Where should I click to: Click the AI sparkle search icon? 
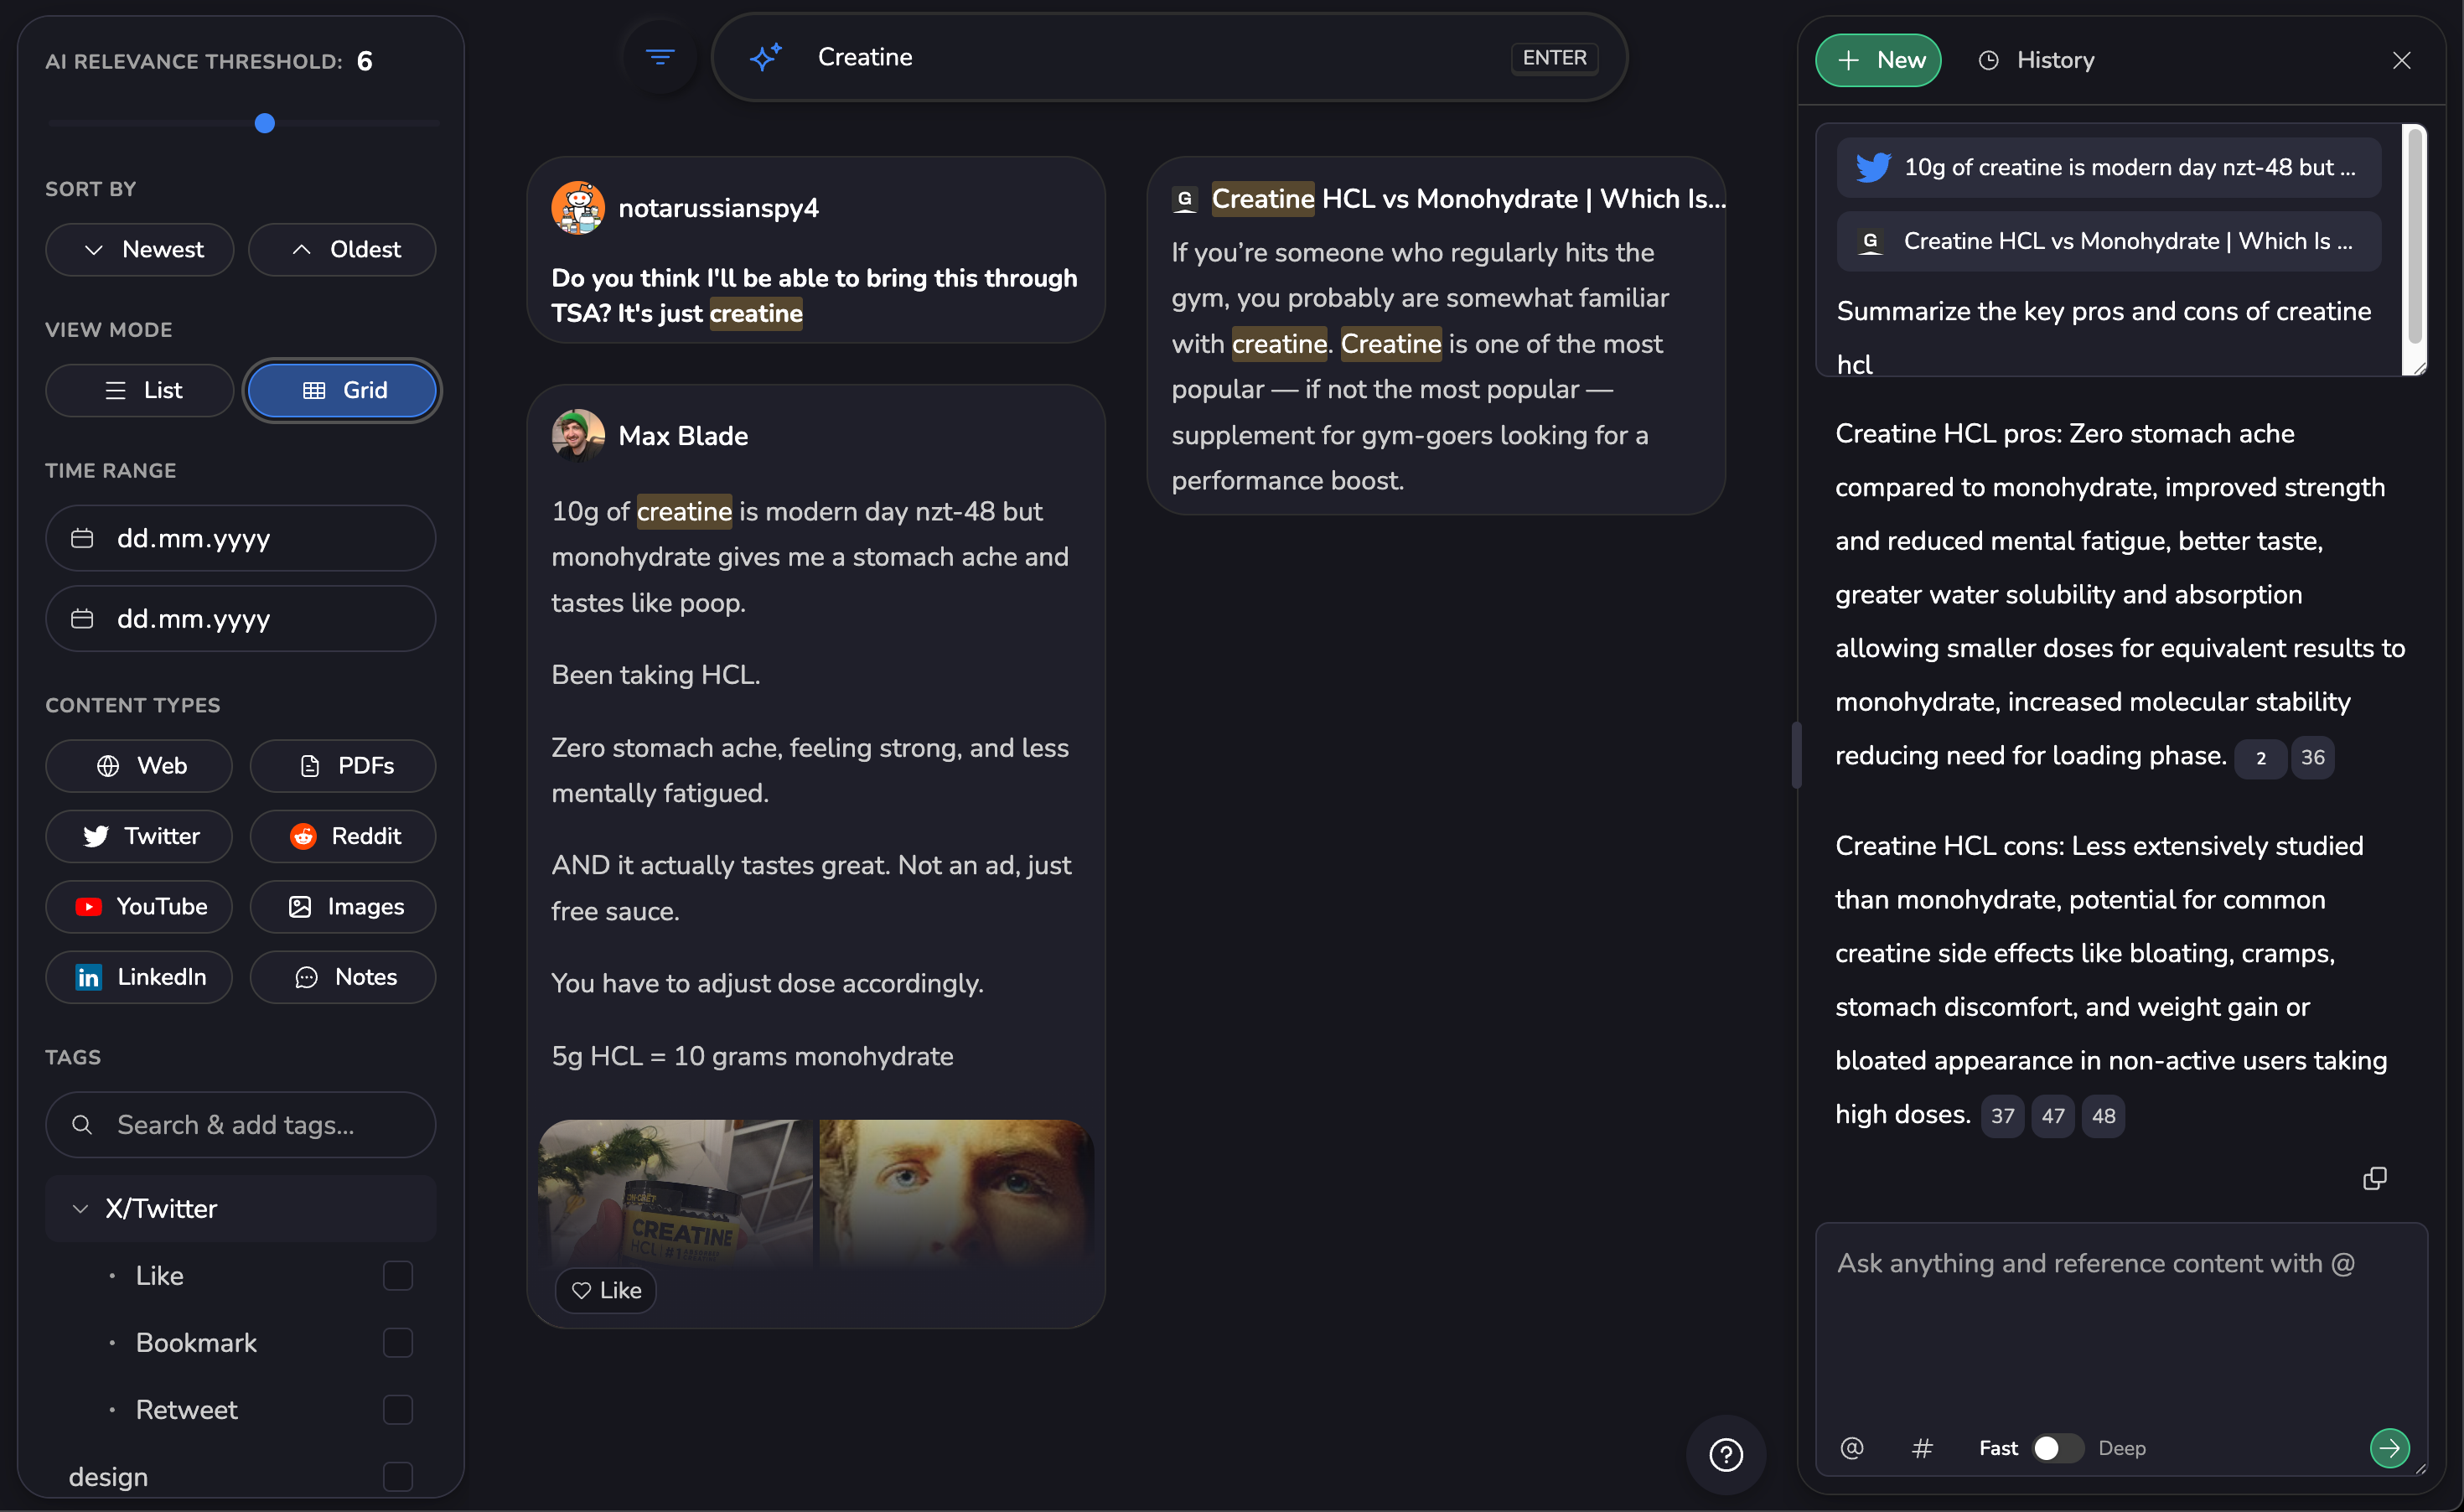[766, 57]
